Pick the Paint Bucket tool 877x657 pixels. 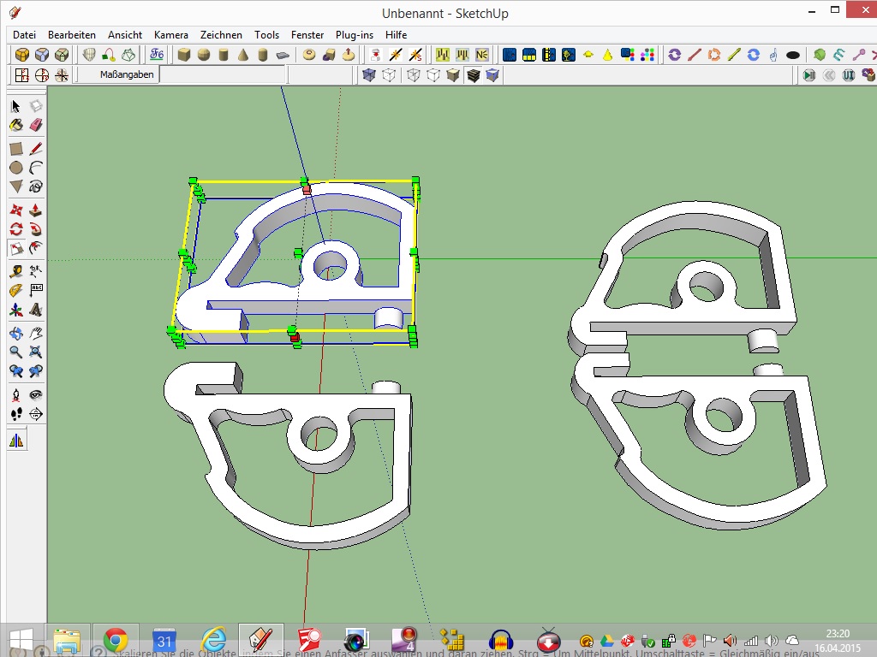(15, 125)
